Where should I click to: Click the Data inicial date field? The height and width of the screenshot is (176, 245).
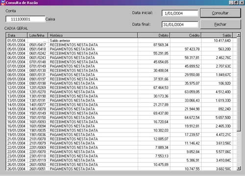point(180,13)
